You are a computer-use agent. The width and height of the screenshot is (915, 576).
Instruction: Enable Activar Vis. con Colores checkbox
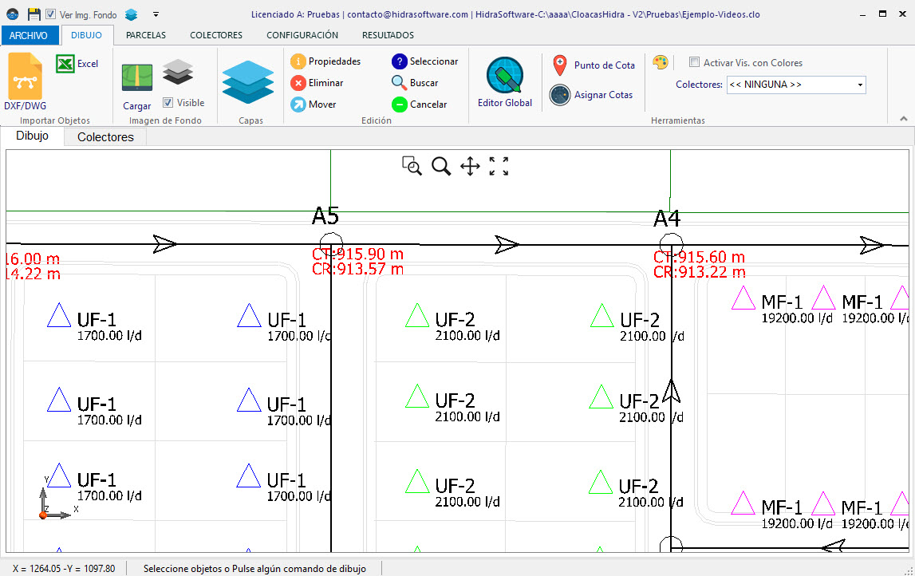tap(694, 62)
